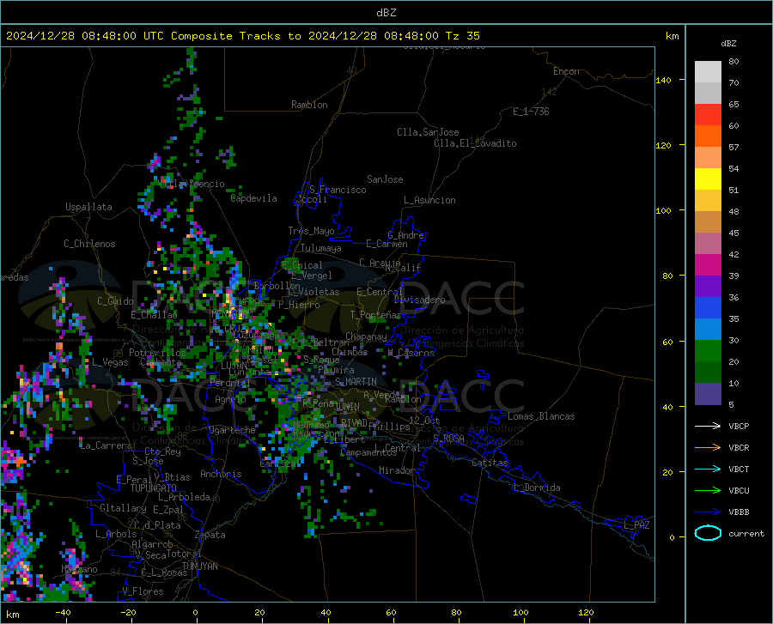Click the 'L_Dormida' map label
Viewport: 773px width, 624px height.
point(537,488)
